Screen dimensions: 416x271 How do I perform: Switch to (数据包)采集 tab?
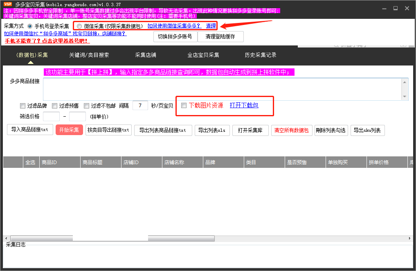tap(32, 55)
